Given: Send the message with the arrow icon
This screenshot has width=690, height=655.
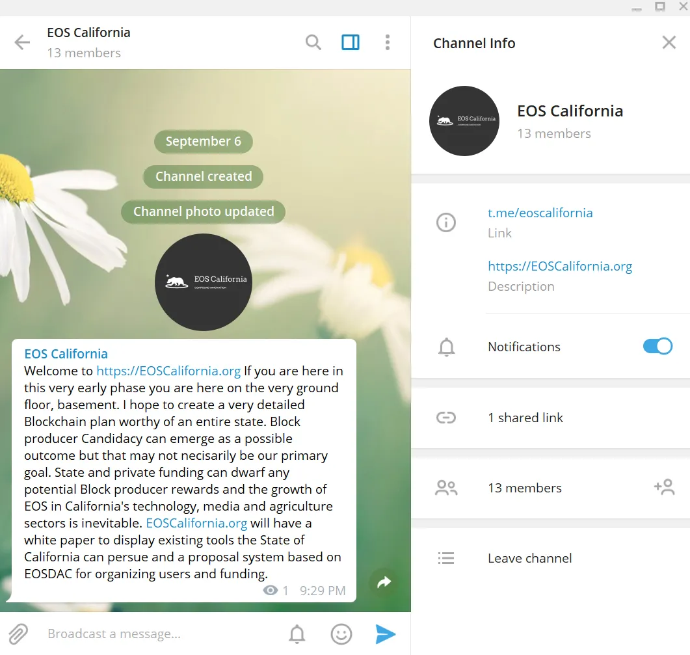Looking at the screenshot, I should pyautogui.click(x=386, y=634).
